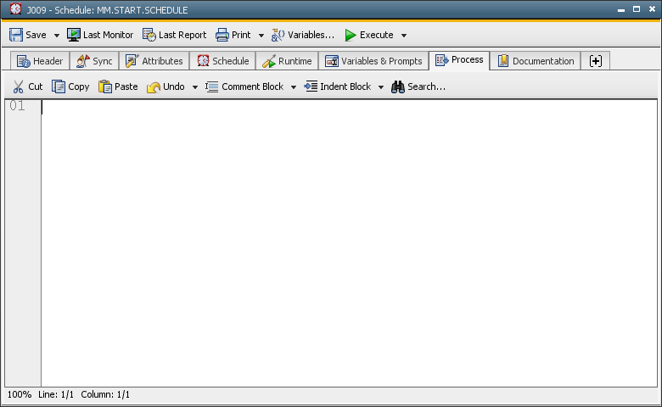Open the Attributes tab

pyautogui.click(x=154, y=61)
